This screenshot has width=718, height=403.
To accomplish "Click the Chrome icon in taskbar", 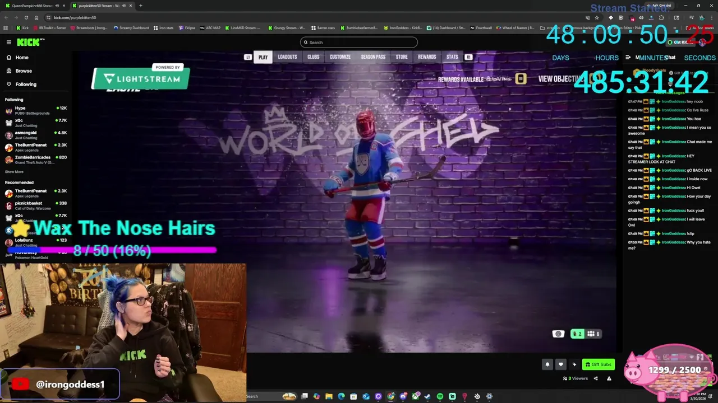I will [390, 396].
